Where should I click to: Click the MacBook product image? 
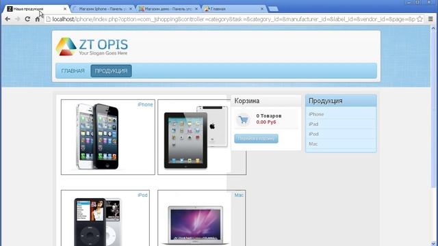pos(196,225)
